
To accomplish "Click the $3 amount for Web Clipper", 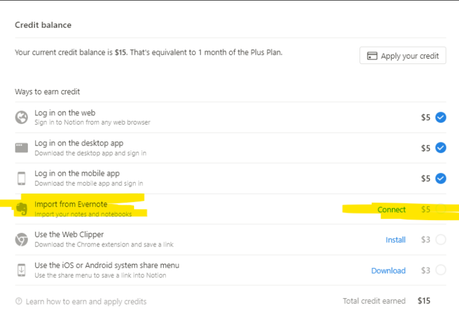I will click(426, 240).
